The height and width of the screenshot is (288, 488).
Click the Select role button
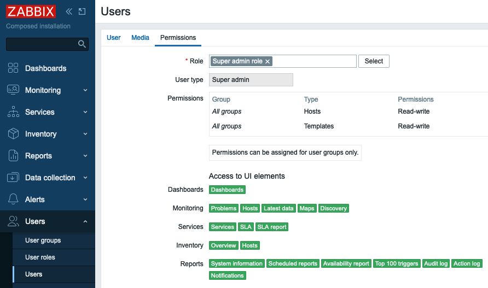point(374,61)
